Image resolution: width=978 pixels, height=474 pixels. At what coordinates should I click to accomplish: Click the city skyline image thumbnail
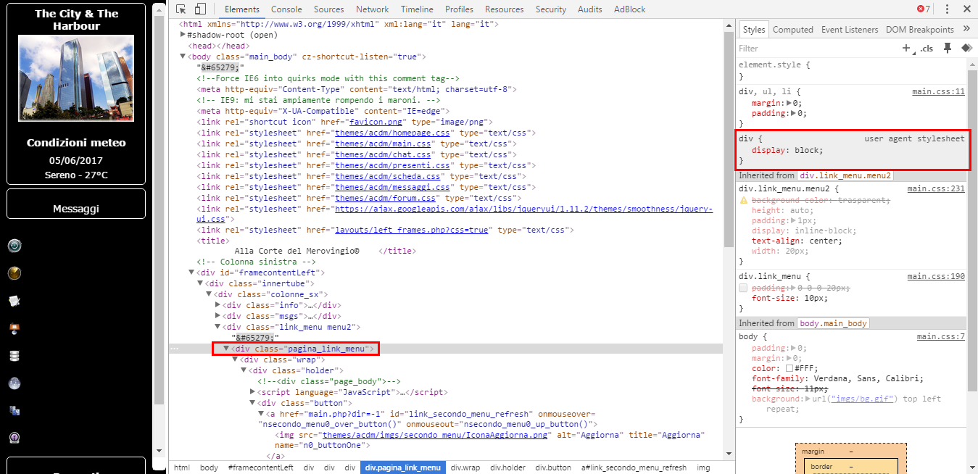coord(76,78)
